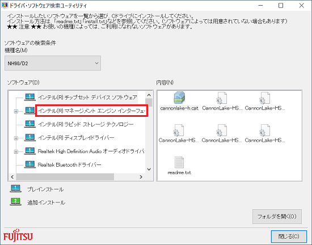Click the ドライバ・ソフトウェア検索ユーティリティ title bar app icon
The image size is (312, 245).
(x=5, y=5)
